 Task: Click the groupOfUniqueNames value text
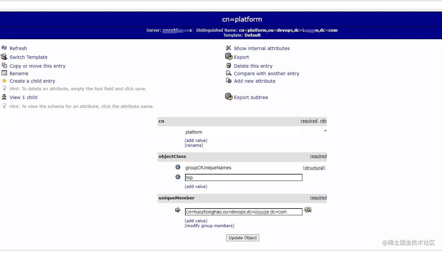208,168
